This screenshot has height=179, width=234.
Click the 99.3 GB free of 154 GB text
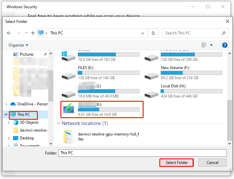point(179,78)
